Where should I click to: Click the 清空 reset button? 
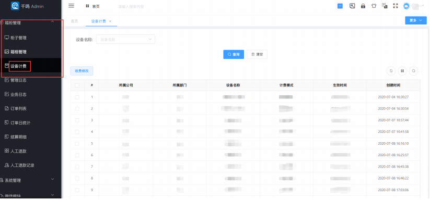(x=257, y=54)
